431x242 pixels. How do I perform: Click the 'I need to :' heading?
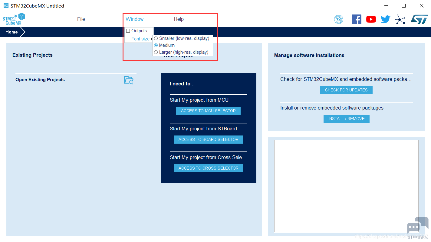click(182, 84)
